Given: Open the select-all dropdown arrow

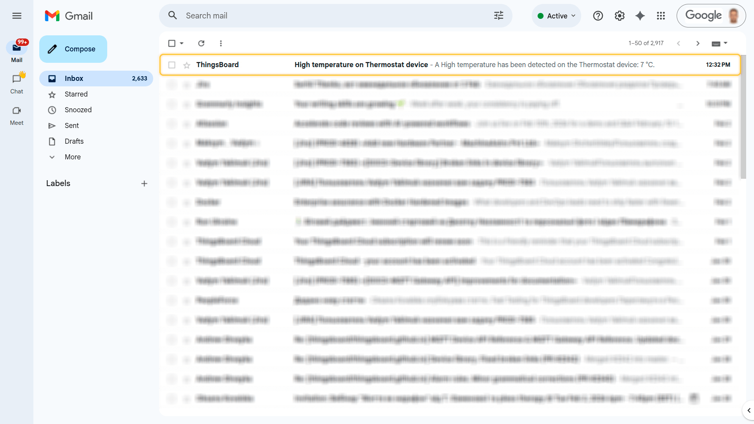Looking at the screenshot, I should 182,43.
